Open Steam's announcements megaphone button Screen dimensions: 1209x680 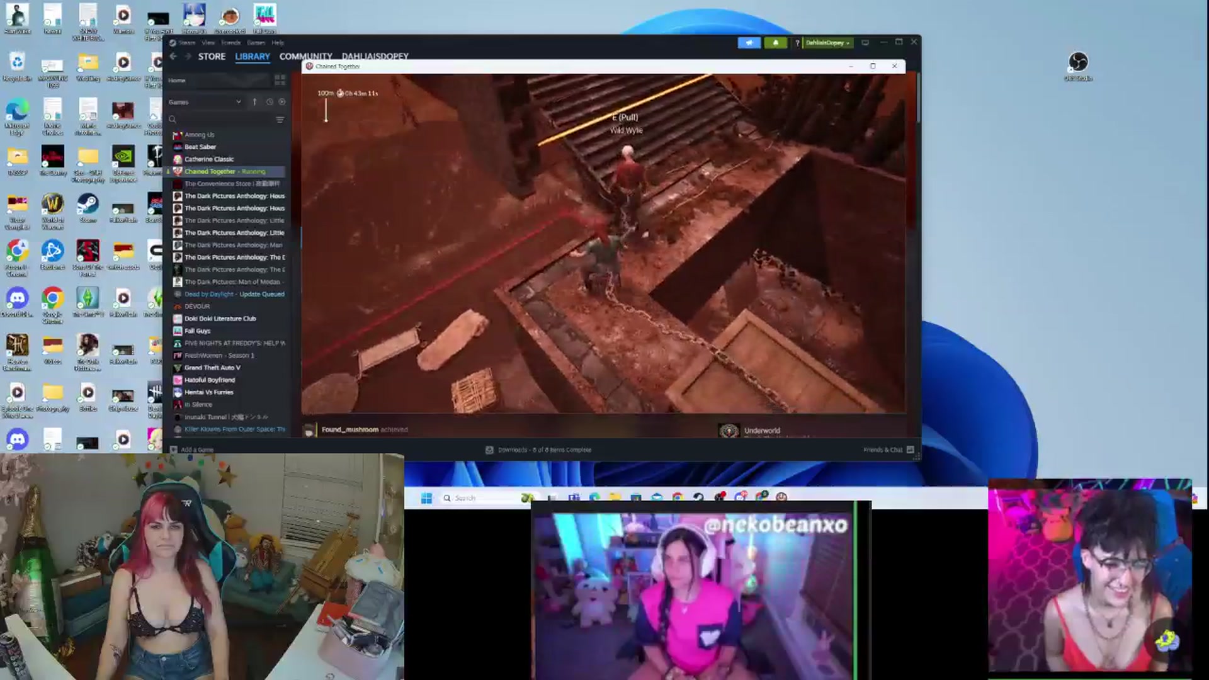pyautogui.click(x=749, y=43)
